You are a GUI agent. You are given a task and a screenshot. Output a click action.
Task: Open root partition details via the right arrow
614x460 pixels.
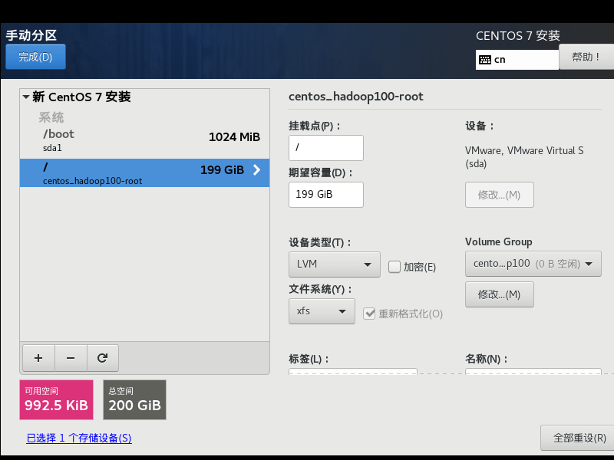tap(257, 170)
